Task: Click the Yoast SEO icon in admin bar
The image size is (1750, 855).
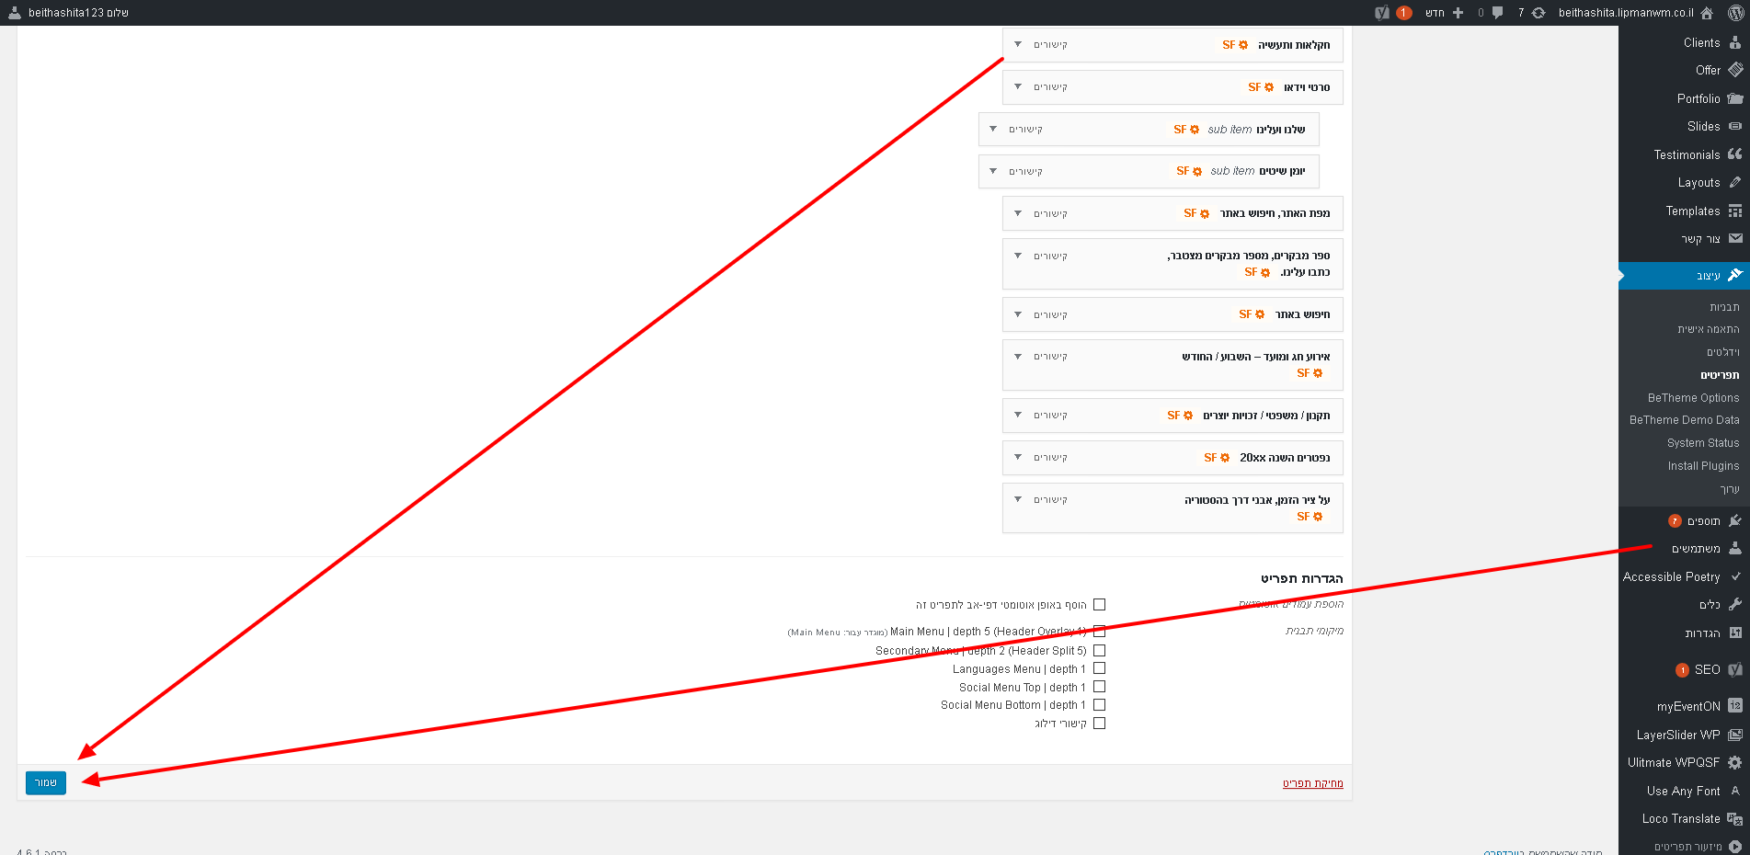Action: (1382, 13)
